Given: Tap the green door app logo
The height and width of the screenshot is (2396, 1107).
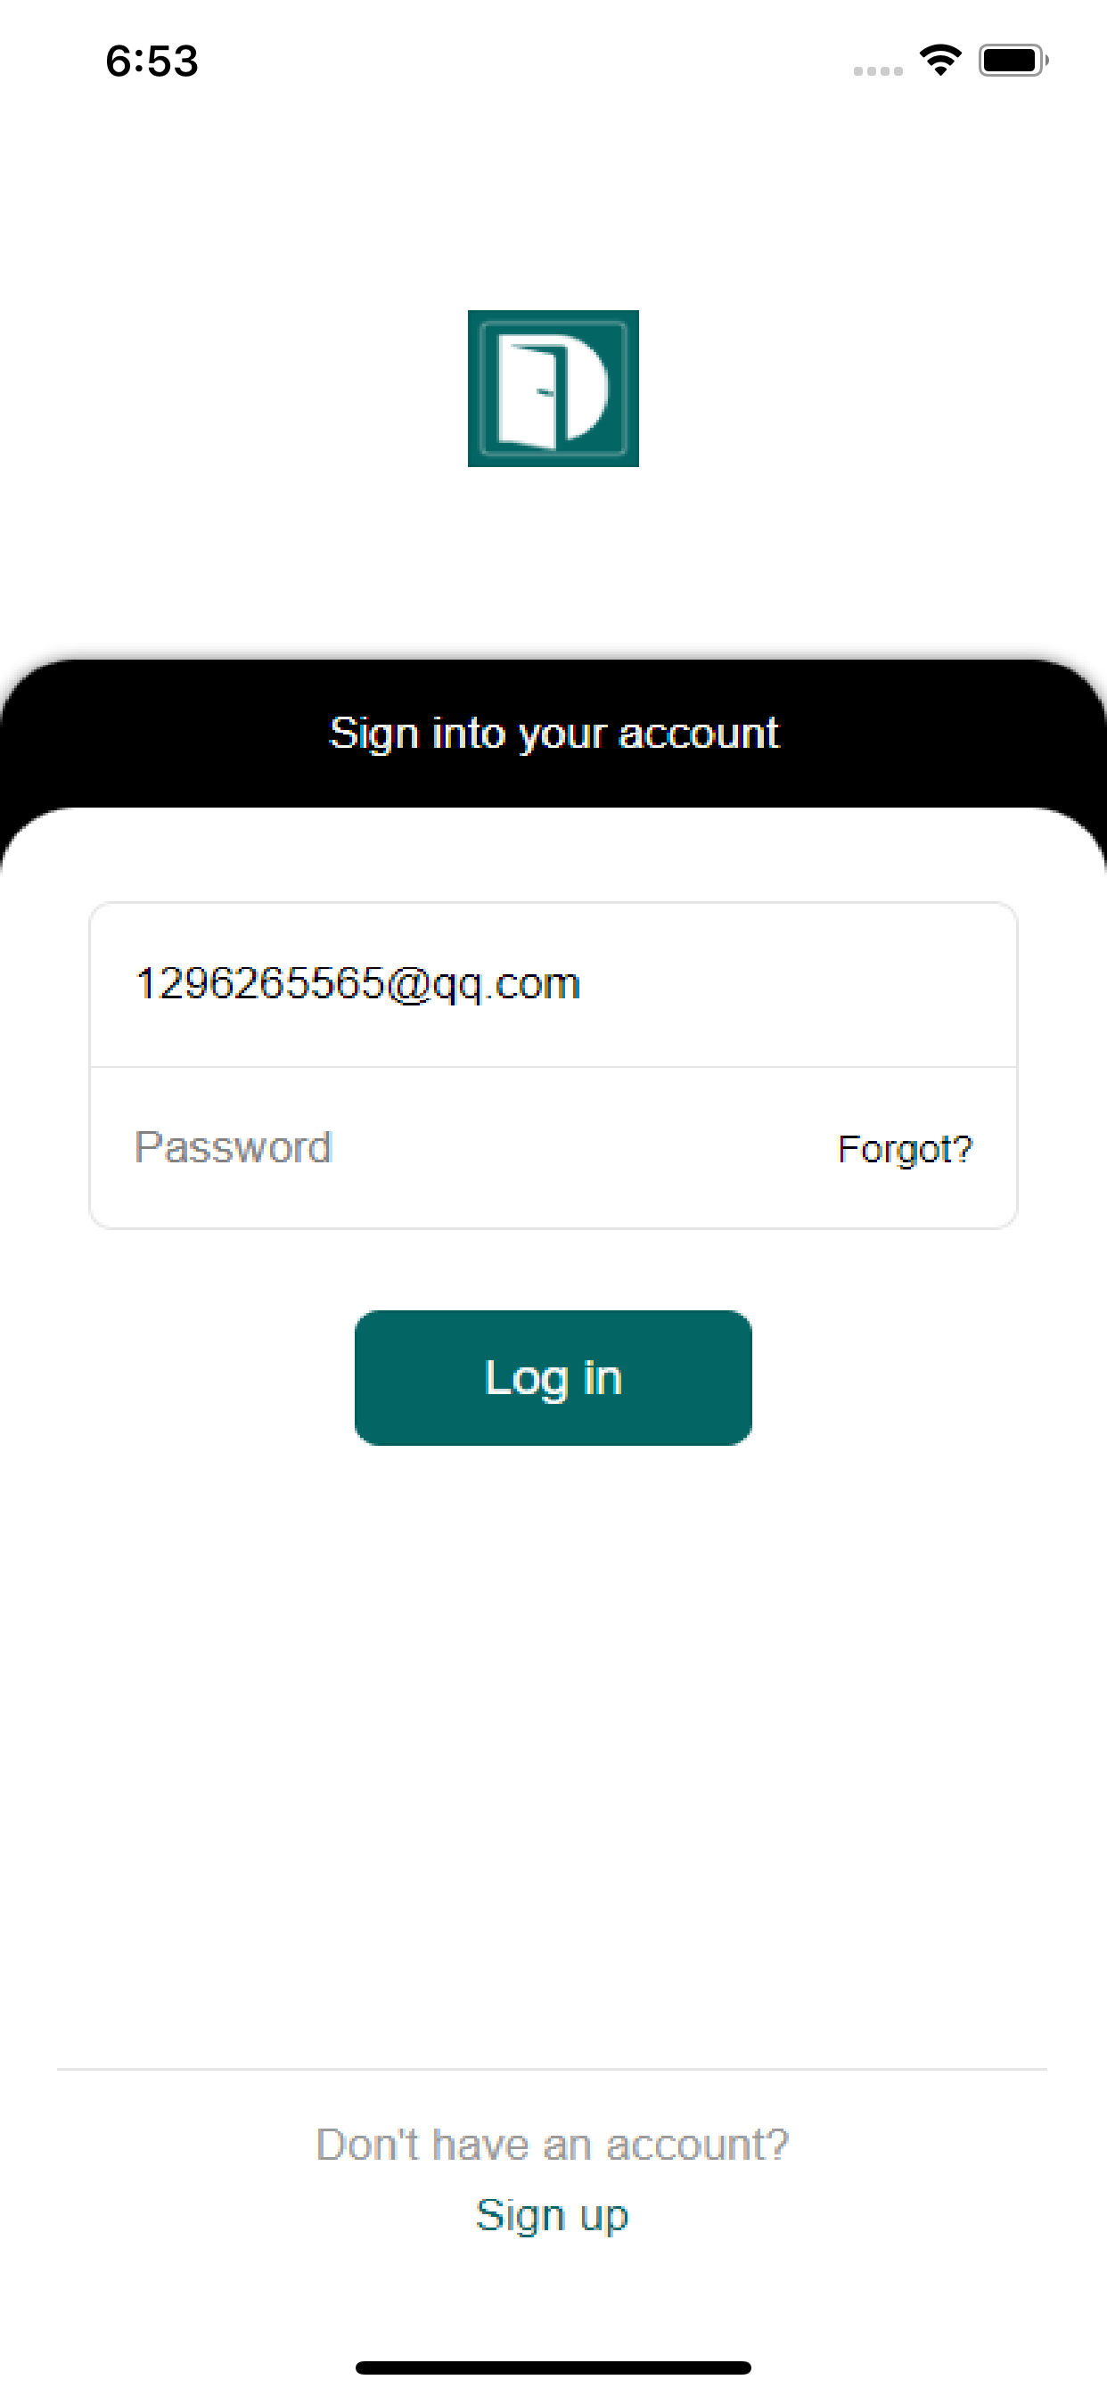Looking at the screenshot, I should [553, 388].
